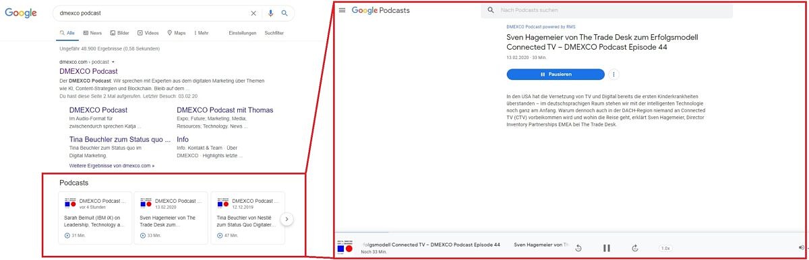
Task: Click DMEXCO thumbnail in player bar
Action: pyautogui.click(x=344, y=248)
